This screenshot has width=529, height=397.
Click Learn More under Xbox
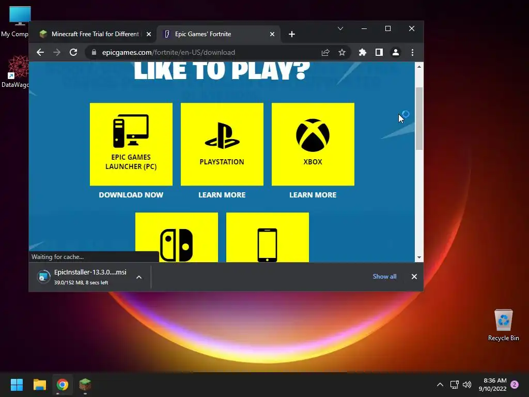tap(313, 195)
